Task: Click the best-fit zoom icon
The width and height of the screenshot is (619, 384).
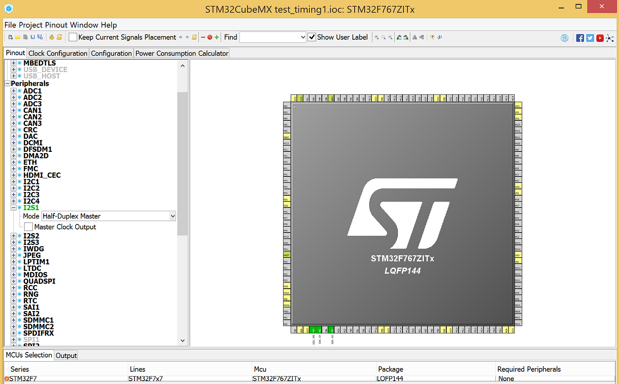Action: pos(383,37)
